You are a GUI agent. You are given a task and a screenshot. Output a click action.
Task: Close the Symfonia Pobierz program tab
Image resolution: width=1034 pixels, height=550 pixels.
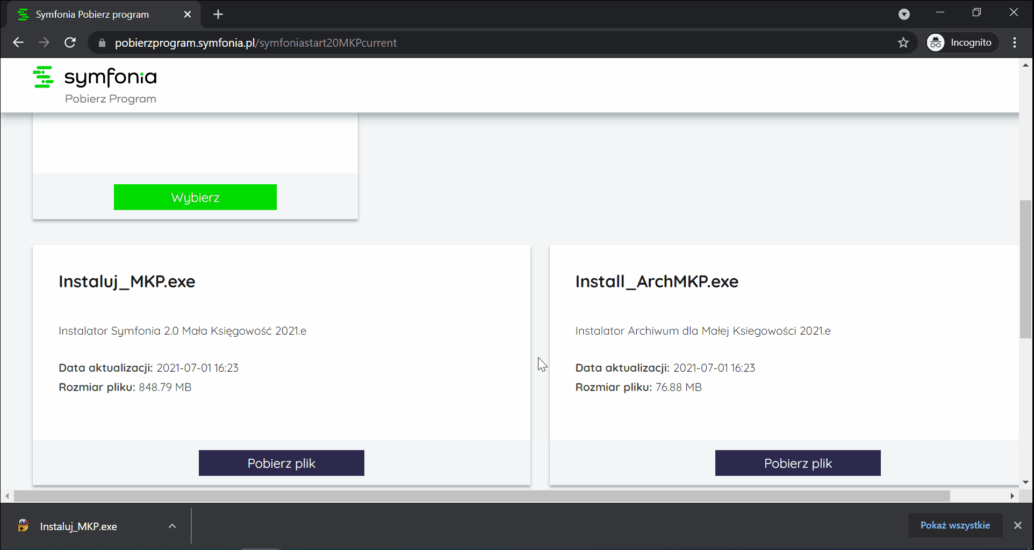coord(188,15)
